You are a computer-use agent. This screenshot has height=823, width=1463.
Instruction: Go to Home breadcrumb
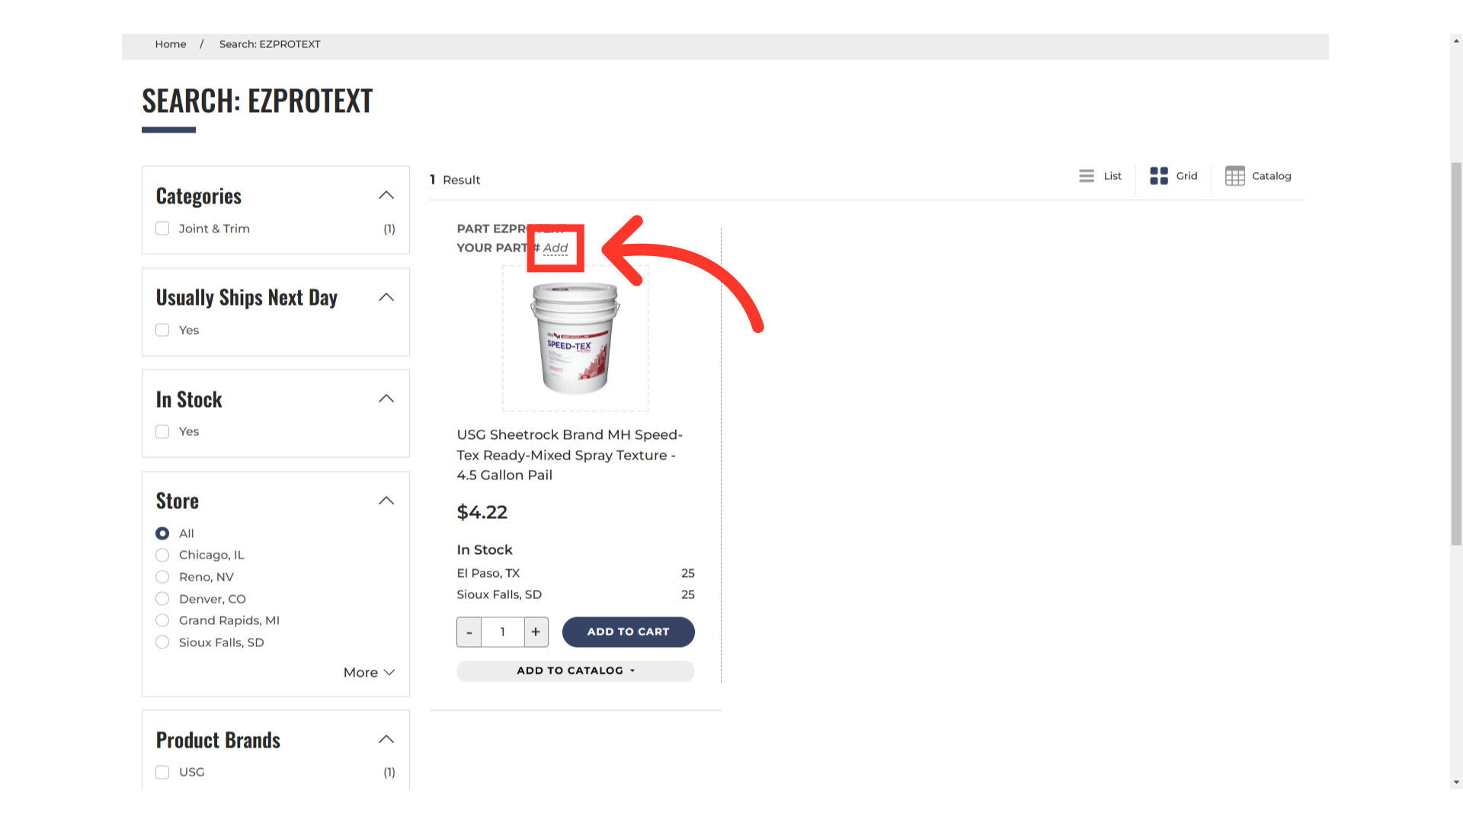[x=171, y=44]
